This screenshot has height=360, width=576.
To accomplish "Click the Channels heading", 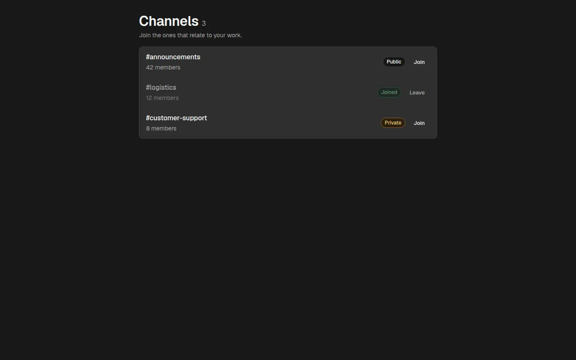I will 169,21.
